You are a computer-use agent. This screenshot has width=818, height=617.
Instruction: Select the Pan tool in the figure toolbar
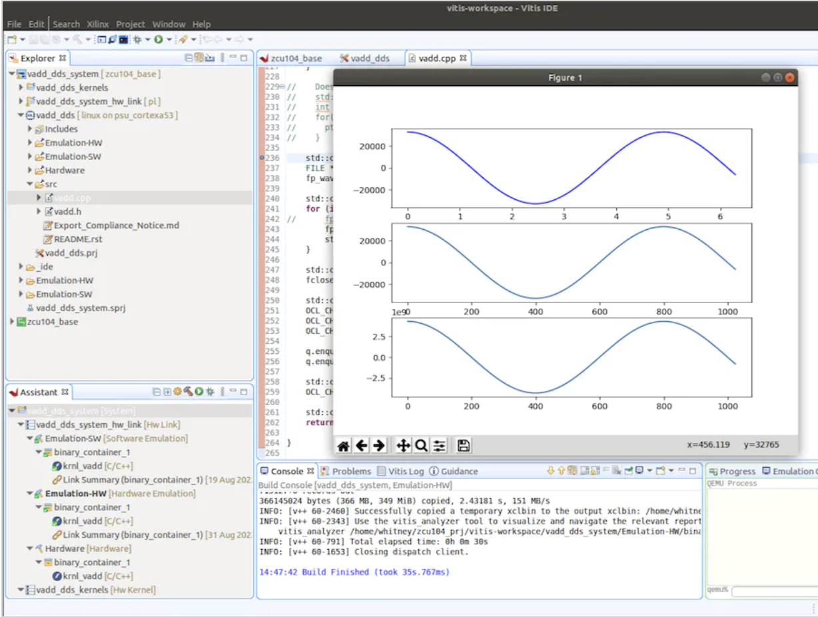click(403, 446)
